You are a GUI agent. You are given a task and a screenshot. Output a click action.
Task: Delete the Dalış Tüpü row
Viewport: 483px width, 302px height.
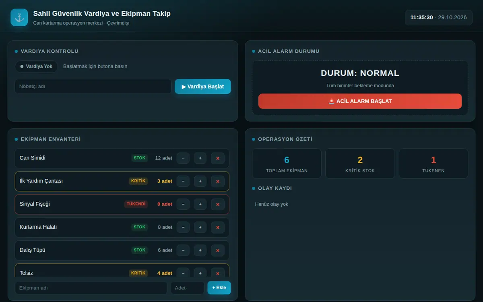tap(218, 250)
